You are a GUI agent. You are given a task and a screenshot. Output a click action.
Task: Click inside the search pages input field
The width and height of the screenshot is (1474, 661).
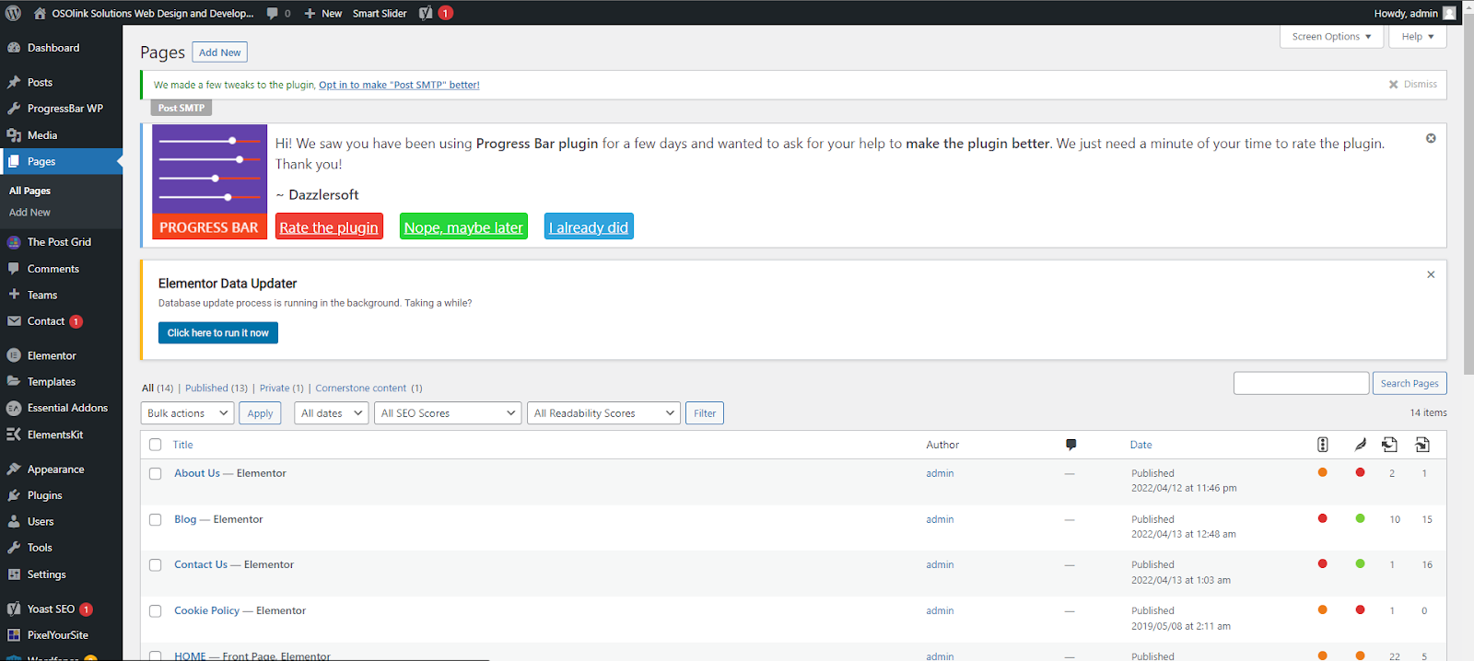tap(1301, 383)
